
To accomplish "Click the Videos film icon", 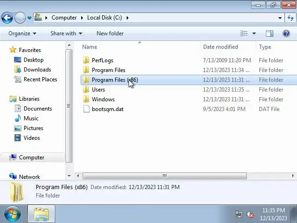I will click(18, 138).
